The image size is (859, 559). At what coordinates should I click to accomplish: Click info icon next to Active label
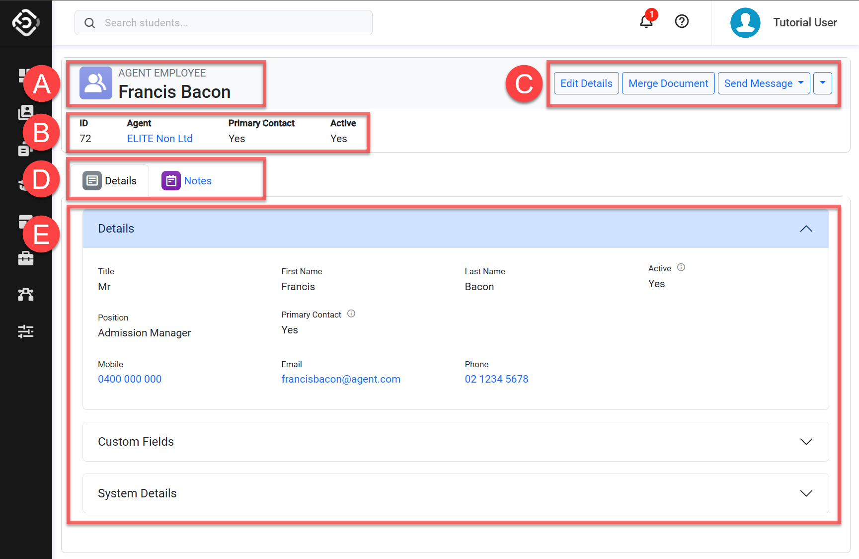click(x=681, y=267)
